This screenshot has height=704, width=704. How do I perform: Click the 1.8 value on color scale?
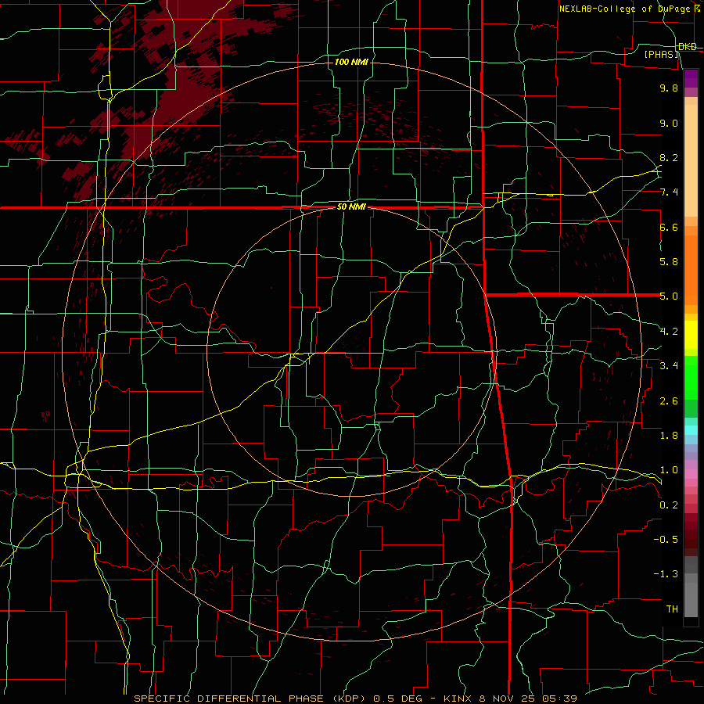669,436
